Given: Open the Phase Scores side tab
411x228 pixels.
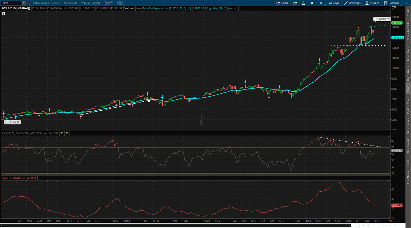Looking at the screenshot, I should 408,126.
